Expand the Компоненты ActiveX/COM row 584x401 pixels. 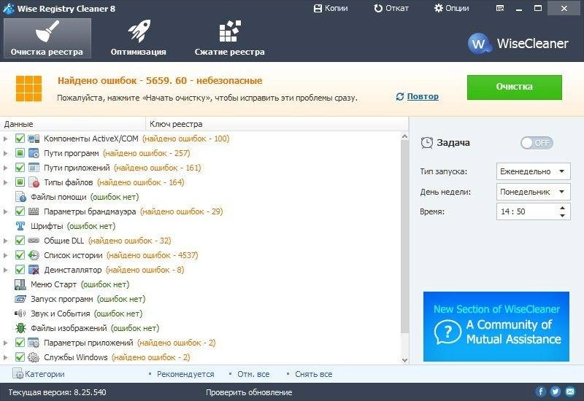(x=5, y=139)
